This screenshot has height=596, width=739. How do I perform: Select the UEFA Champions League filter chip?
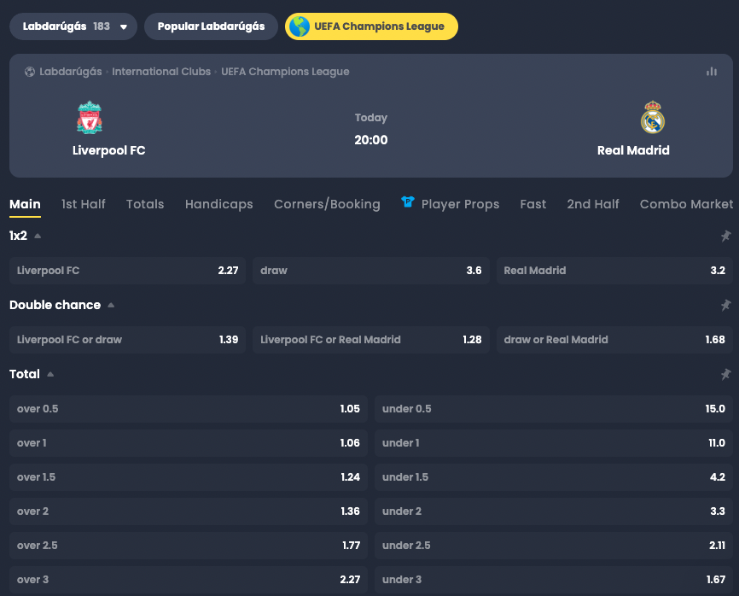point(371,26)
